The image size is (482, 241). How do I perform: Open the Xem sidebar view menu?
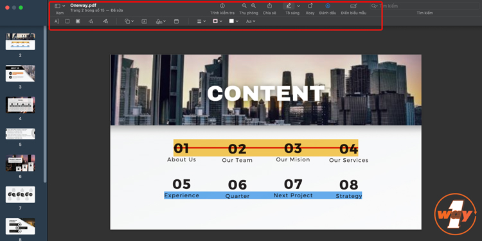60,6
